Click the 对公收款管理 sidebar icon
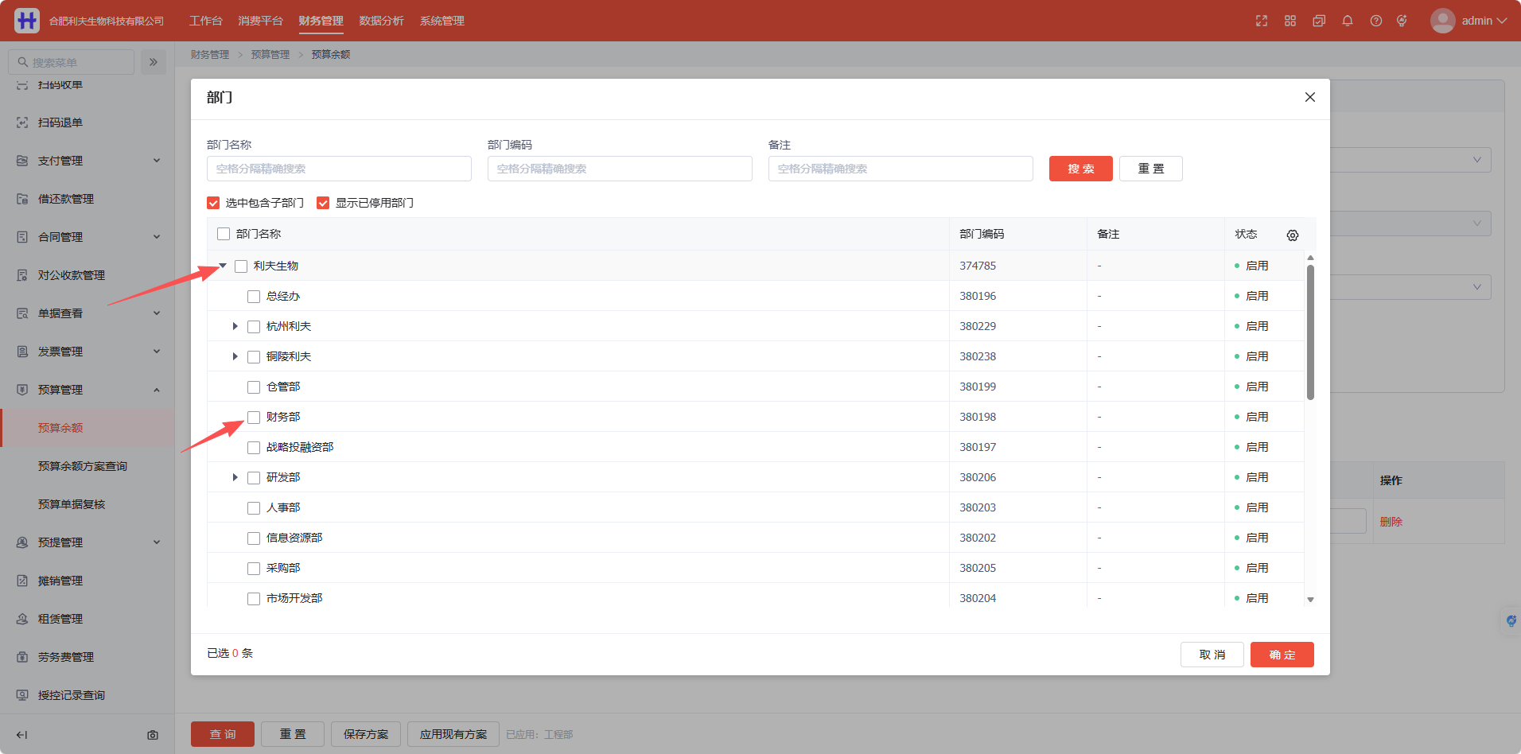Image resolution: width=1521 pixels, height=754 pixels. pos(22,275)
